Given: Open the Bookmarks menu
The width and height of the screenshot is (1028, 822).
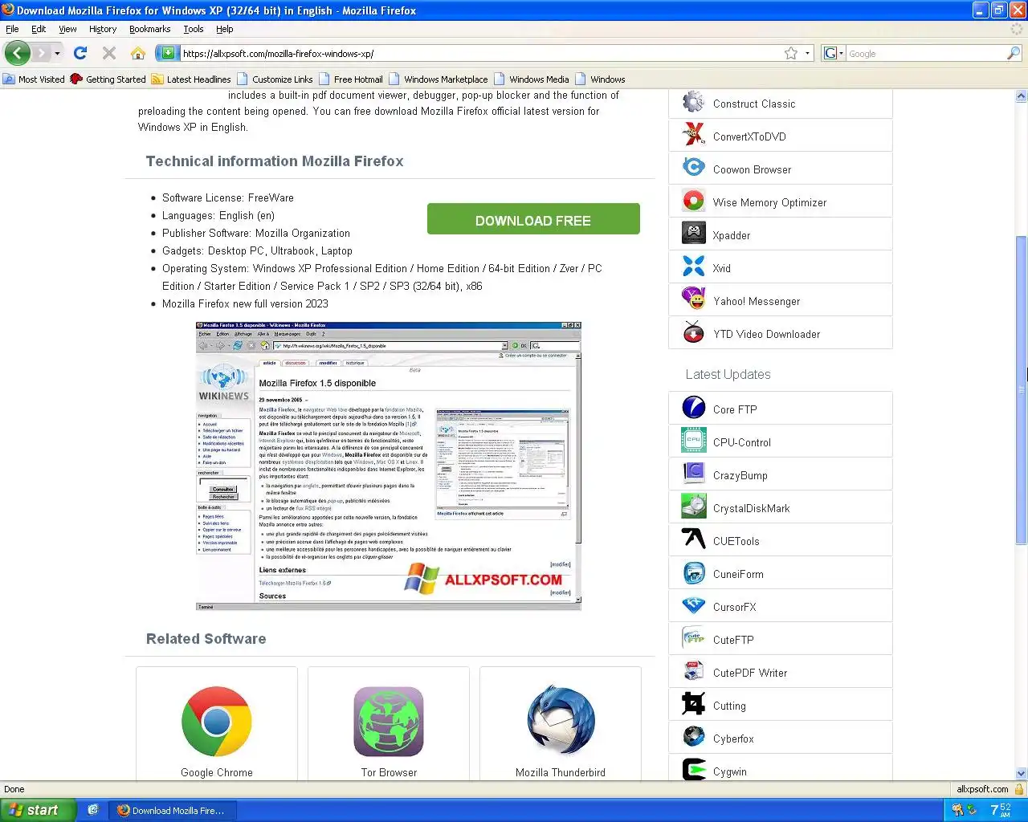Looking at the screenshot, I should (x=149, y=29).
